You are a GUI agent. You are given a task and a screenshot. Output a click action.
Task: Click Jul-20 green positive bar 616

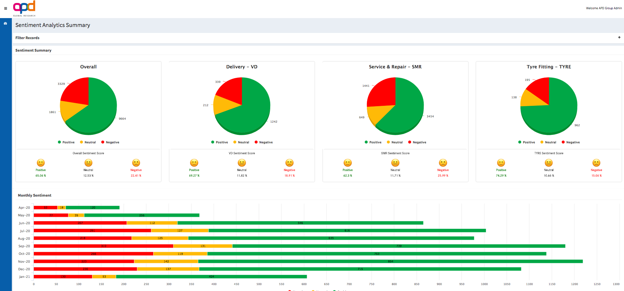[x=347, y=230]
